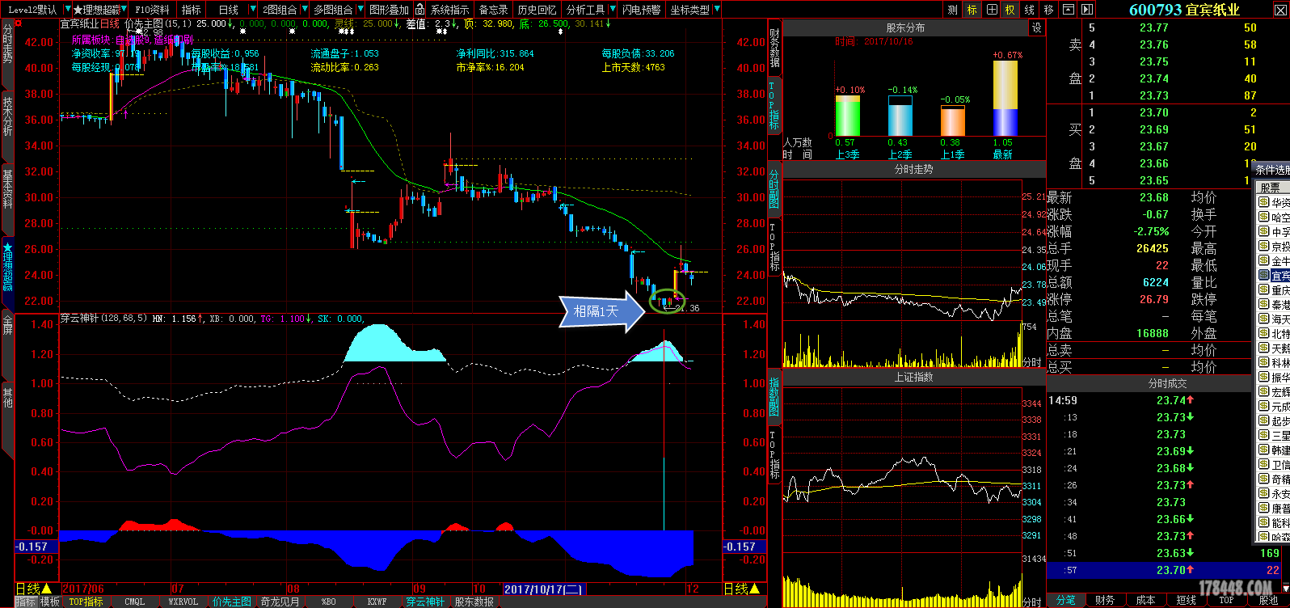
Task: Click the 上1季 quarter link
Action: (952, 154)
